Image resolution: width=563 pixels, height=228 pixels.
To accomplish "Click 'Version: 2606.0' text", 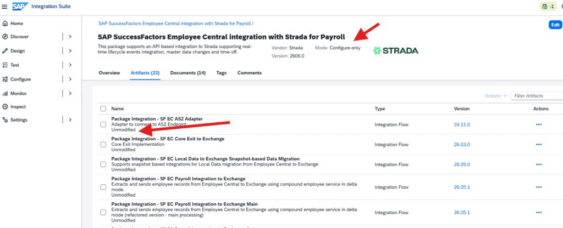I will point(288,56).
